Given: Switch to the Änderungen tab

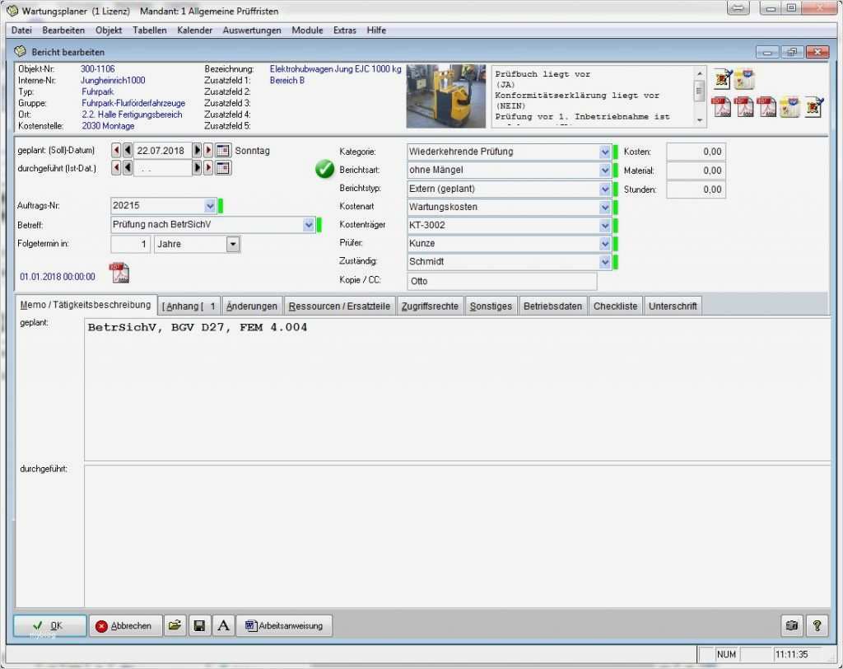Looking at the screenshot, I should point(252,306).
